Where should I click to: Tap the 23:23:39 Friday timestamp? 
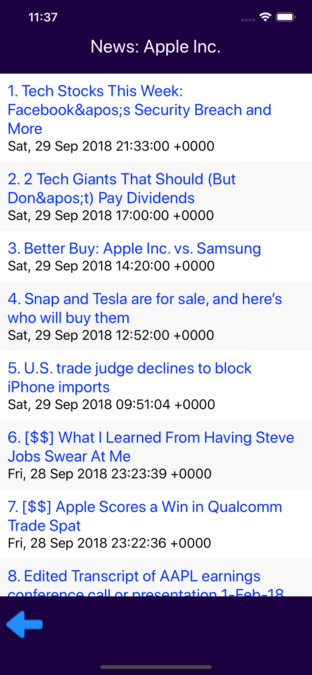110,474
